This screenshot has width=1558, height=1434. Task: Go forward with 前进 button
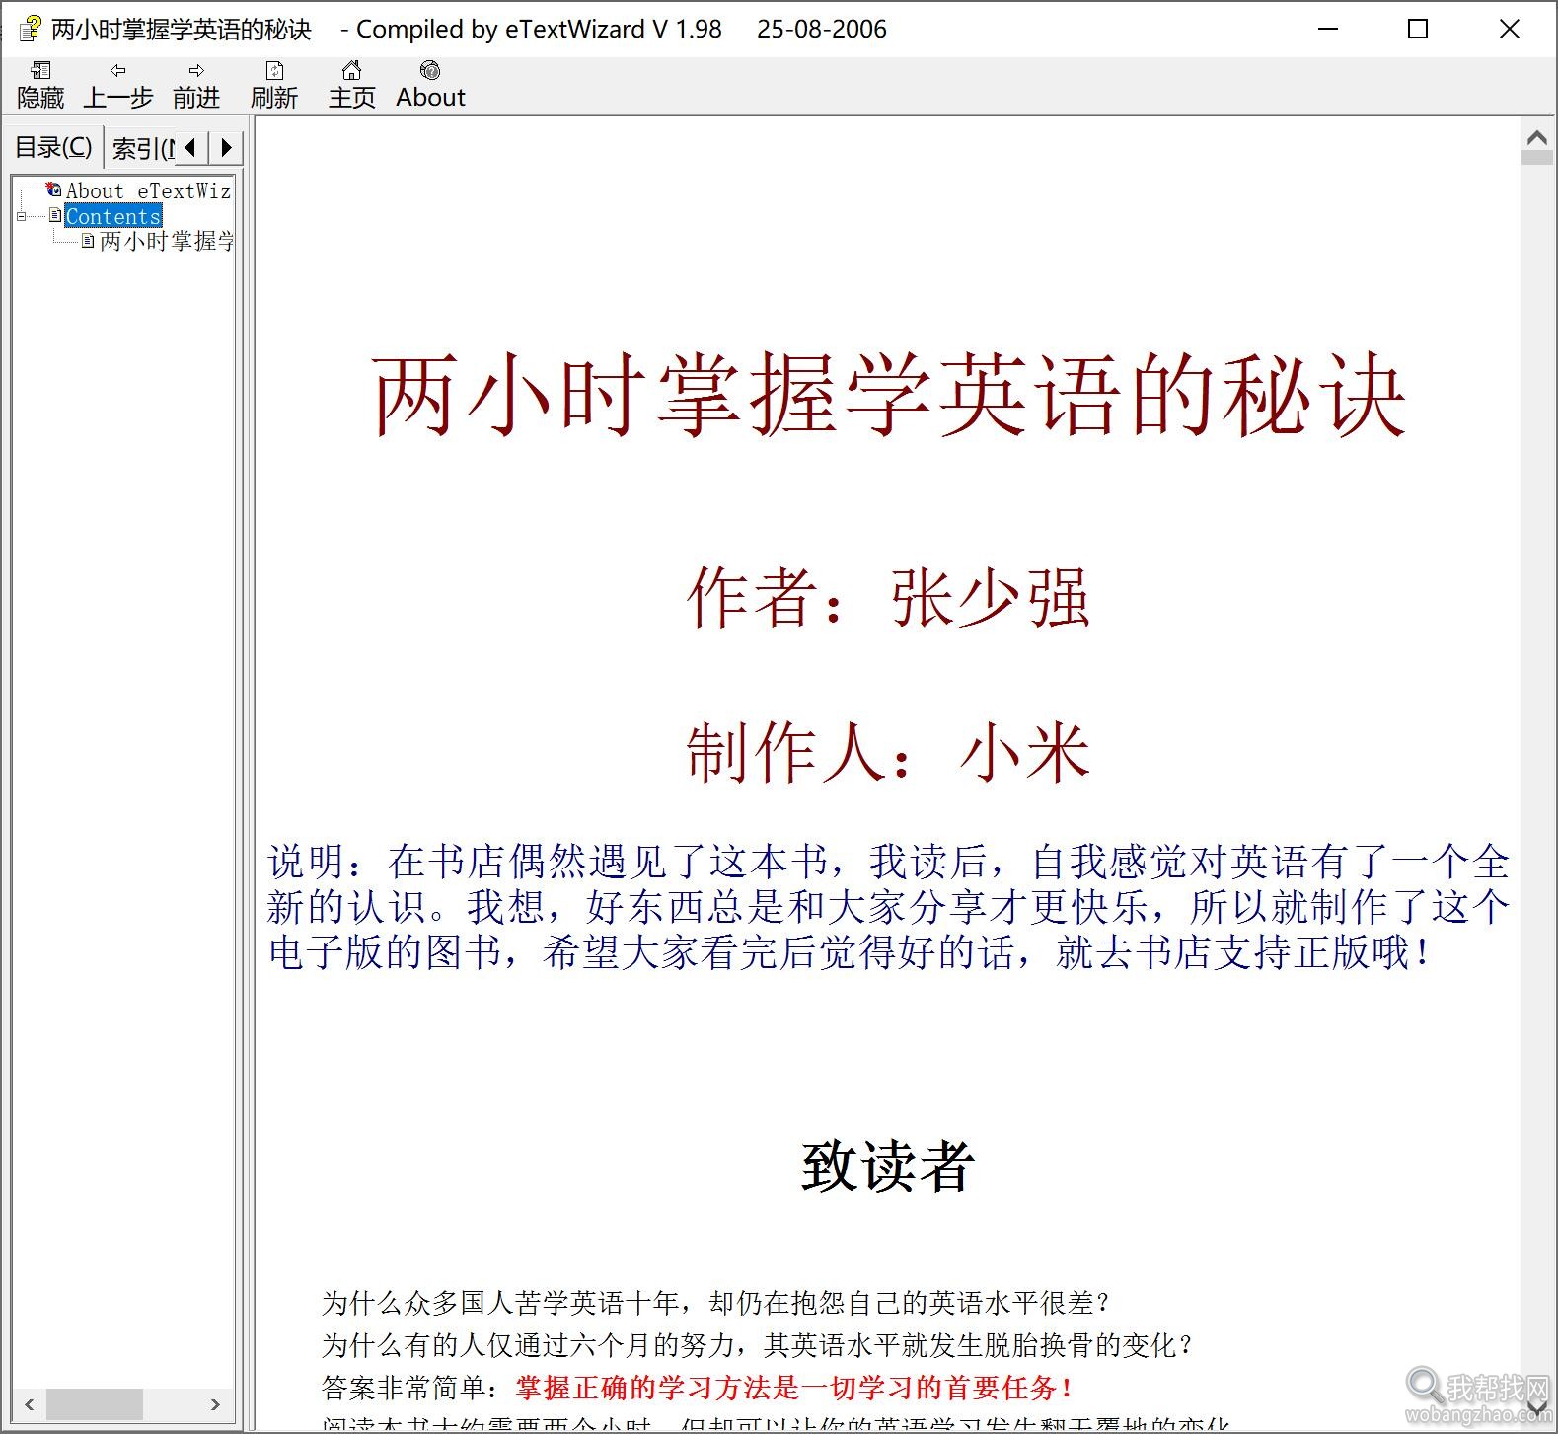pos(196,84)
